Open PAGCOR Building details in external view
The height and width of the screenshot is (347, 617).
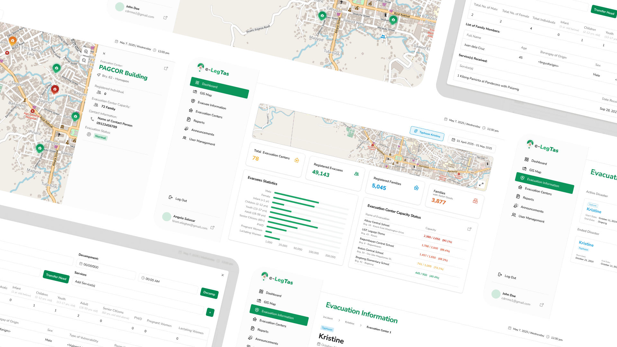[166, 68]
